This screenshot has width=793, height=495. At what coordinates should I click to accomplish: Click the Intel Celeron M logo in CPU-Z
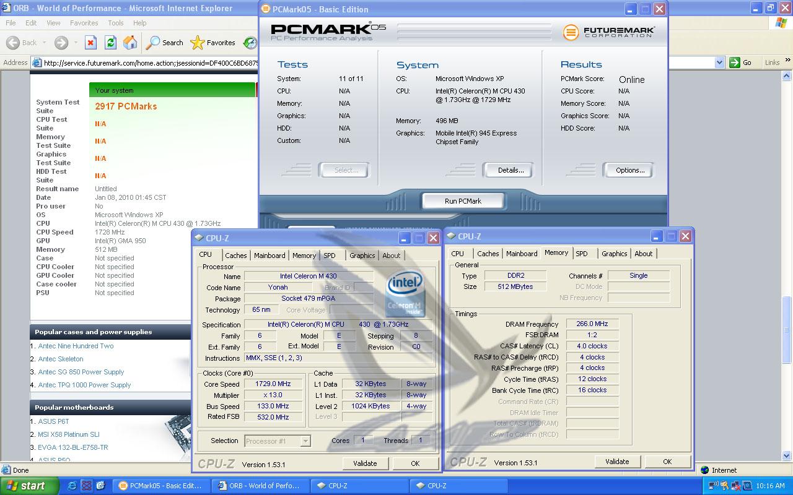coord(405,293)
